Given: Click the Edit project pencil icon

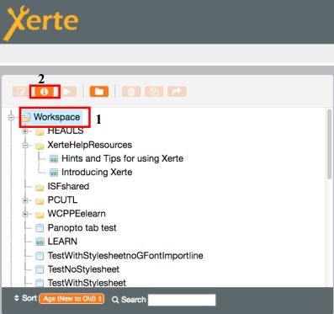Looking at the screenshot, I should click(x=21, y=92).
